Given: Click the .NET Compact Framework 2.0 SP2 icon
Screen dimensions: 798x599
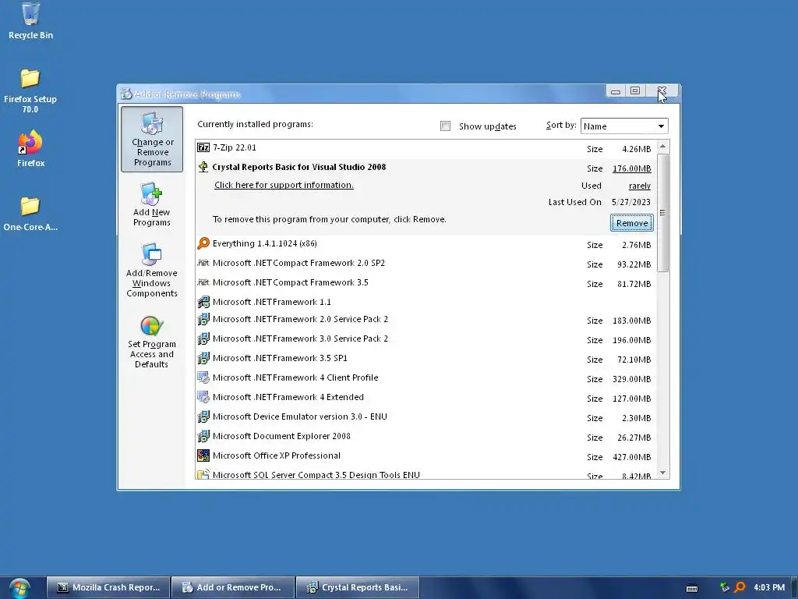Looking at the screenshot, I should pyautogui.click(x=203, y=263).
